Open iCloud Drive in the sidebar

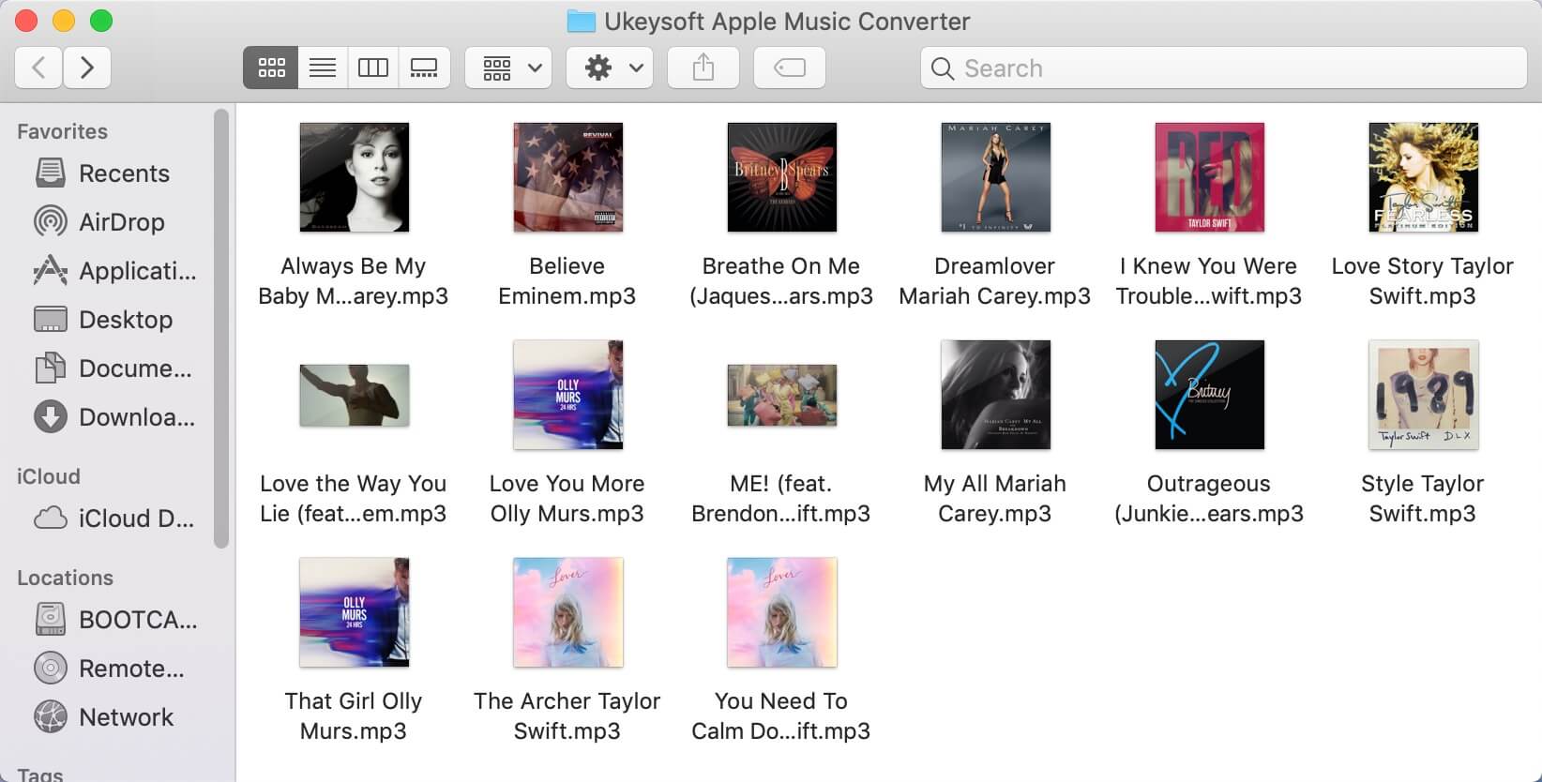click(116, 519)
